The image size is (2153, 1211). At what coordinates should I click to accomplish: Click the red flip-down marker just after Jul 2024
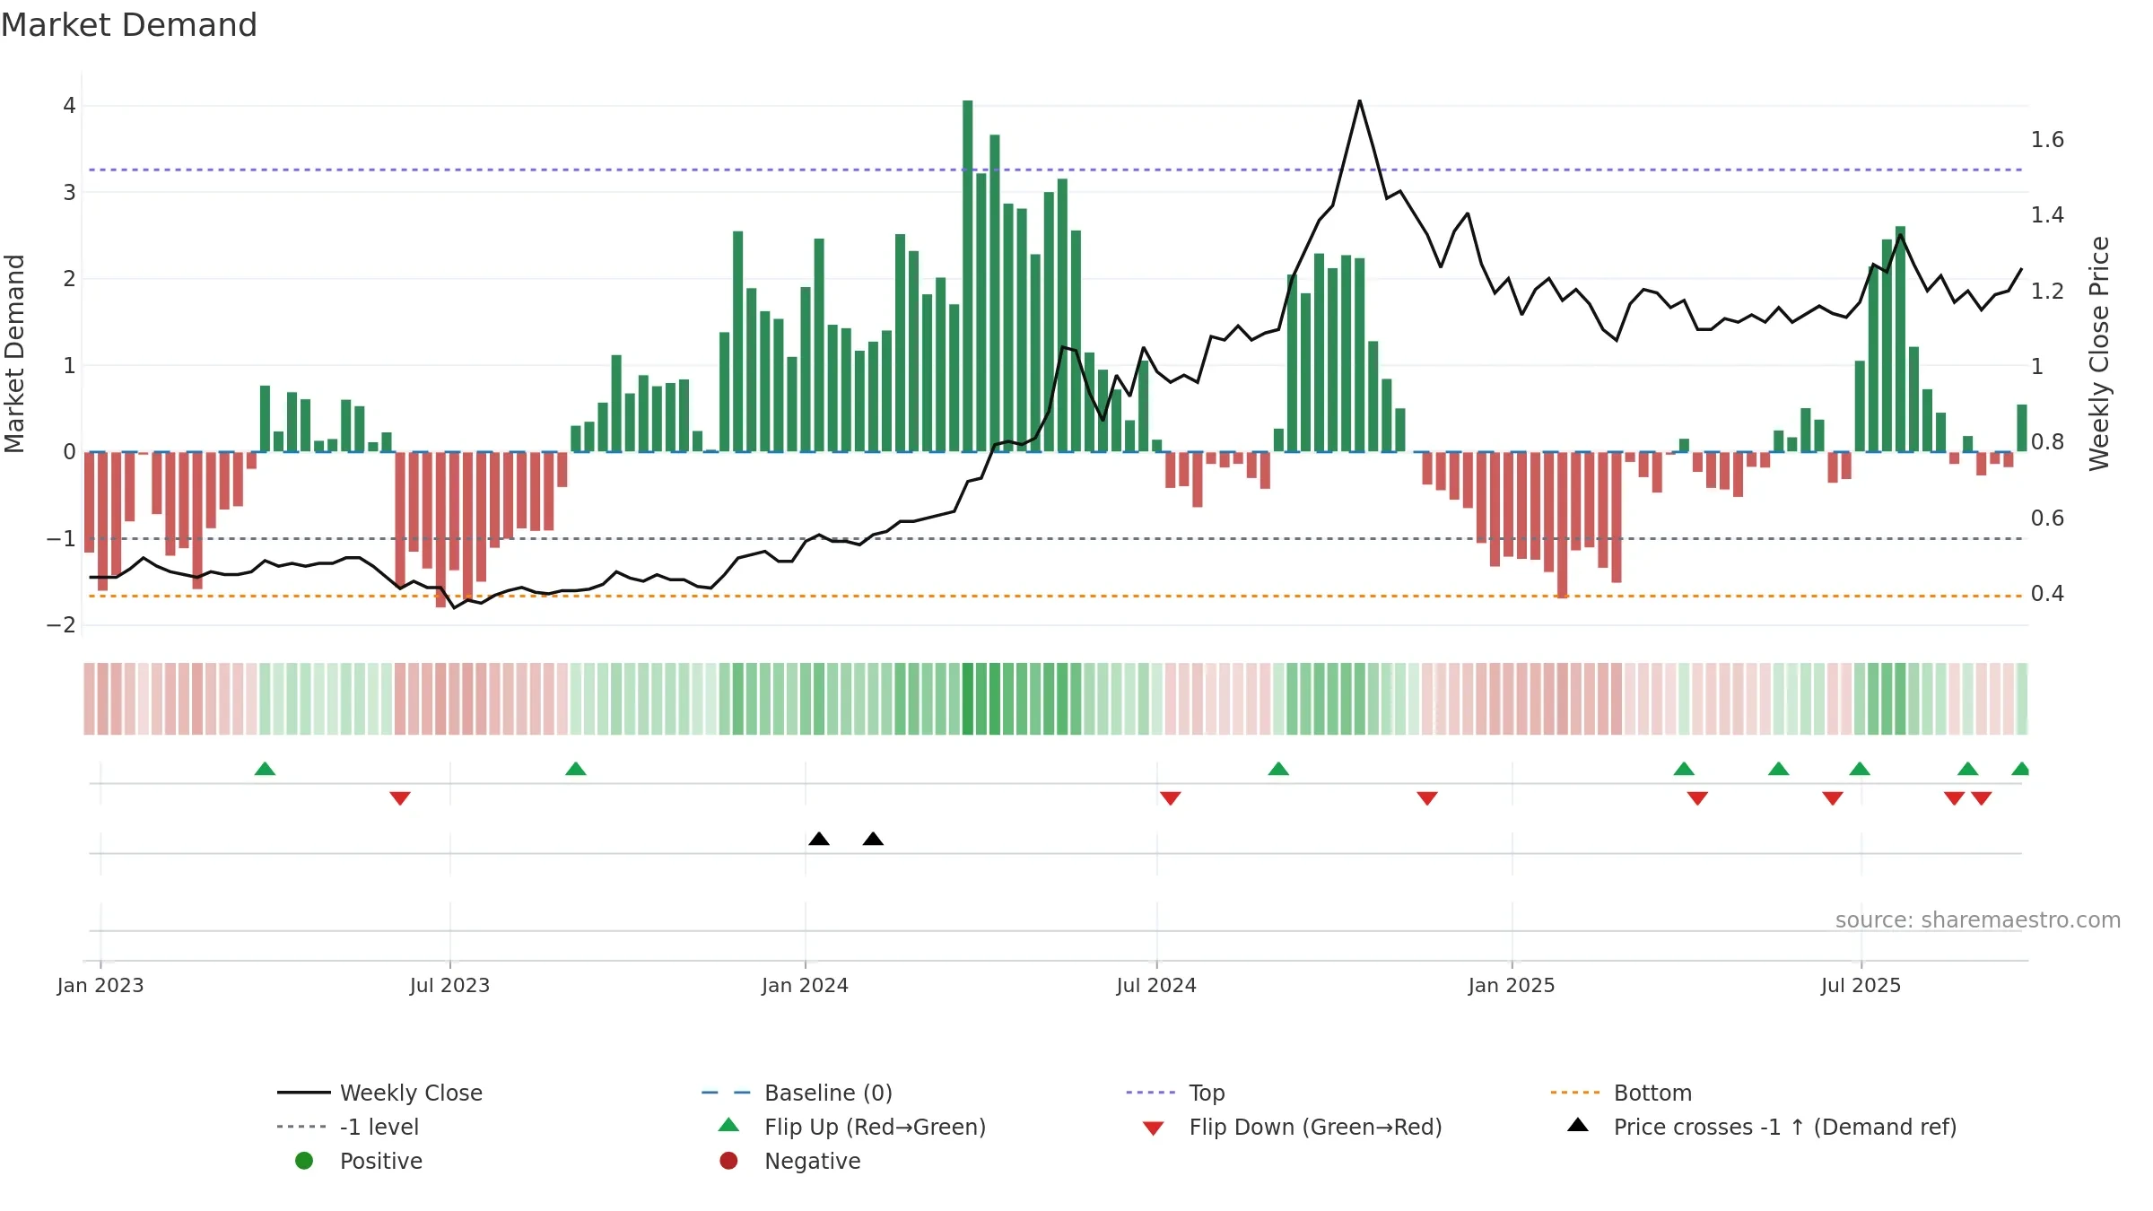(x=1170, y=798)
